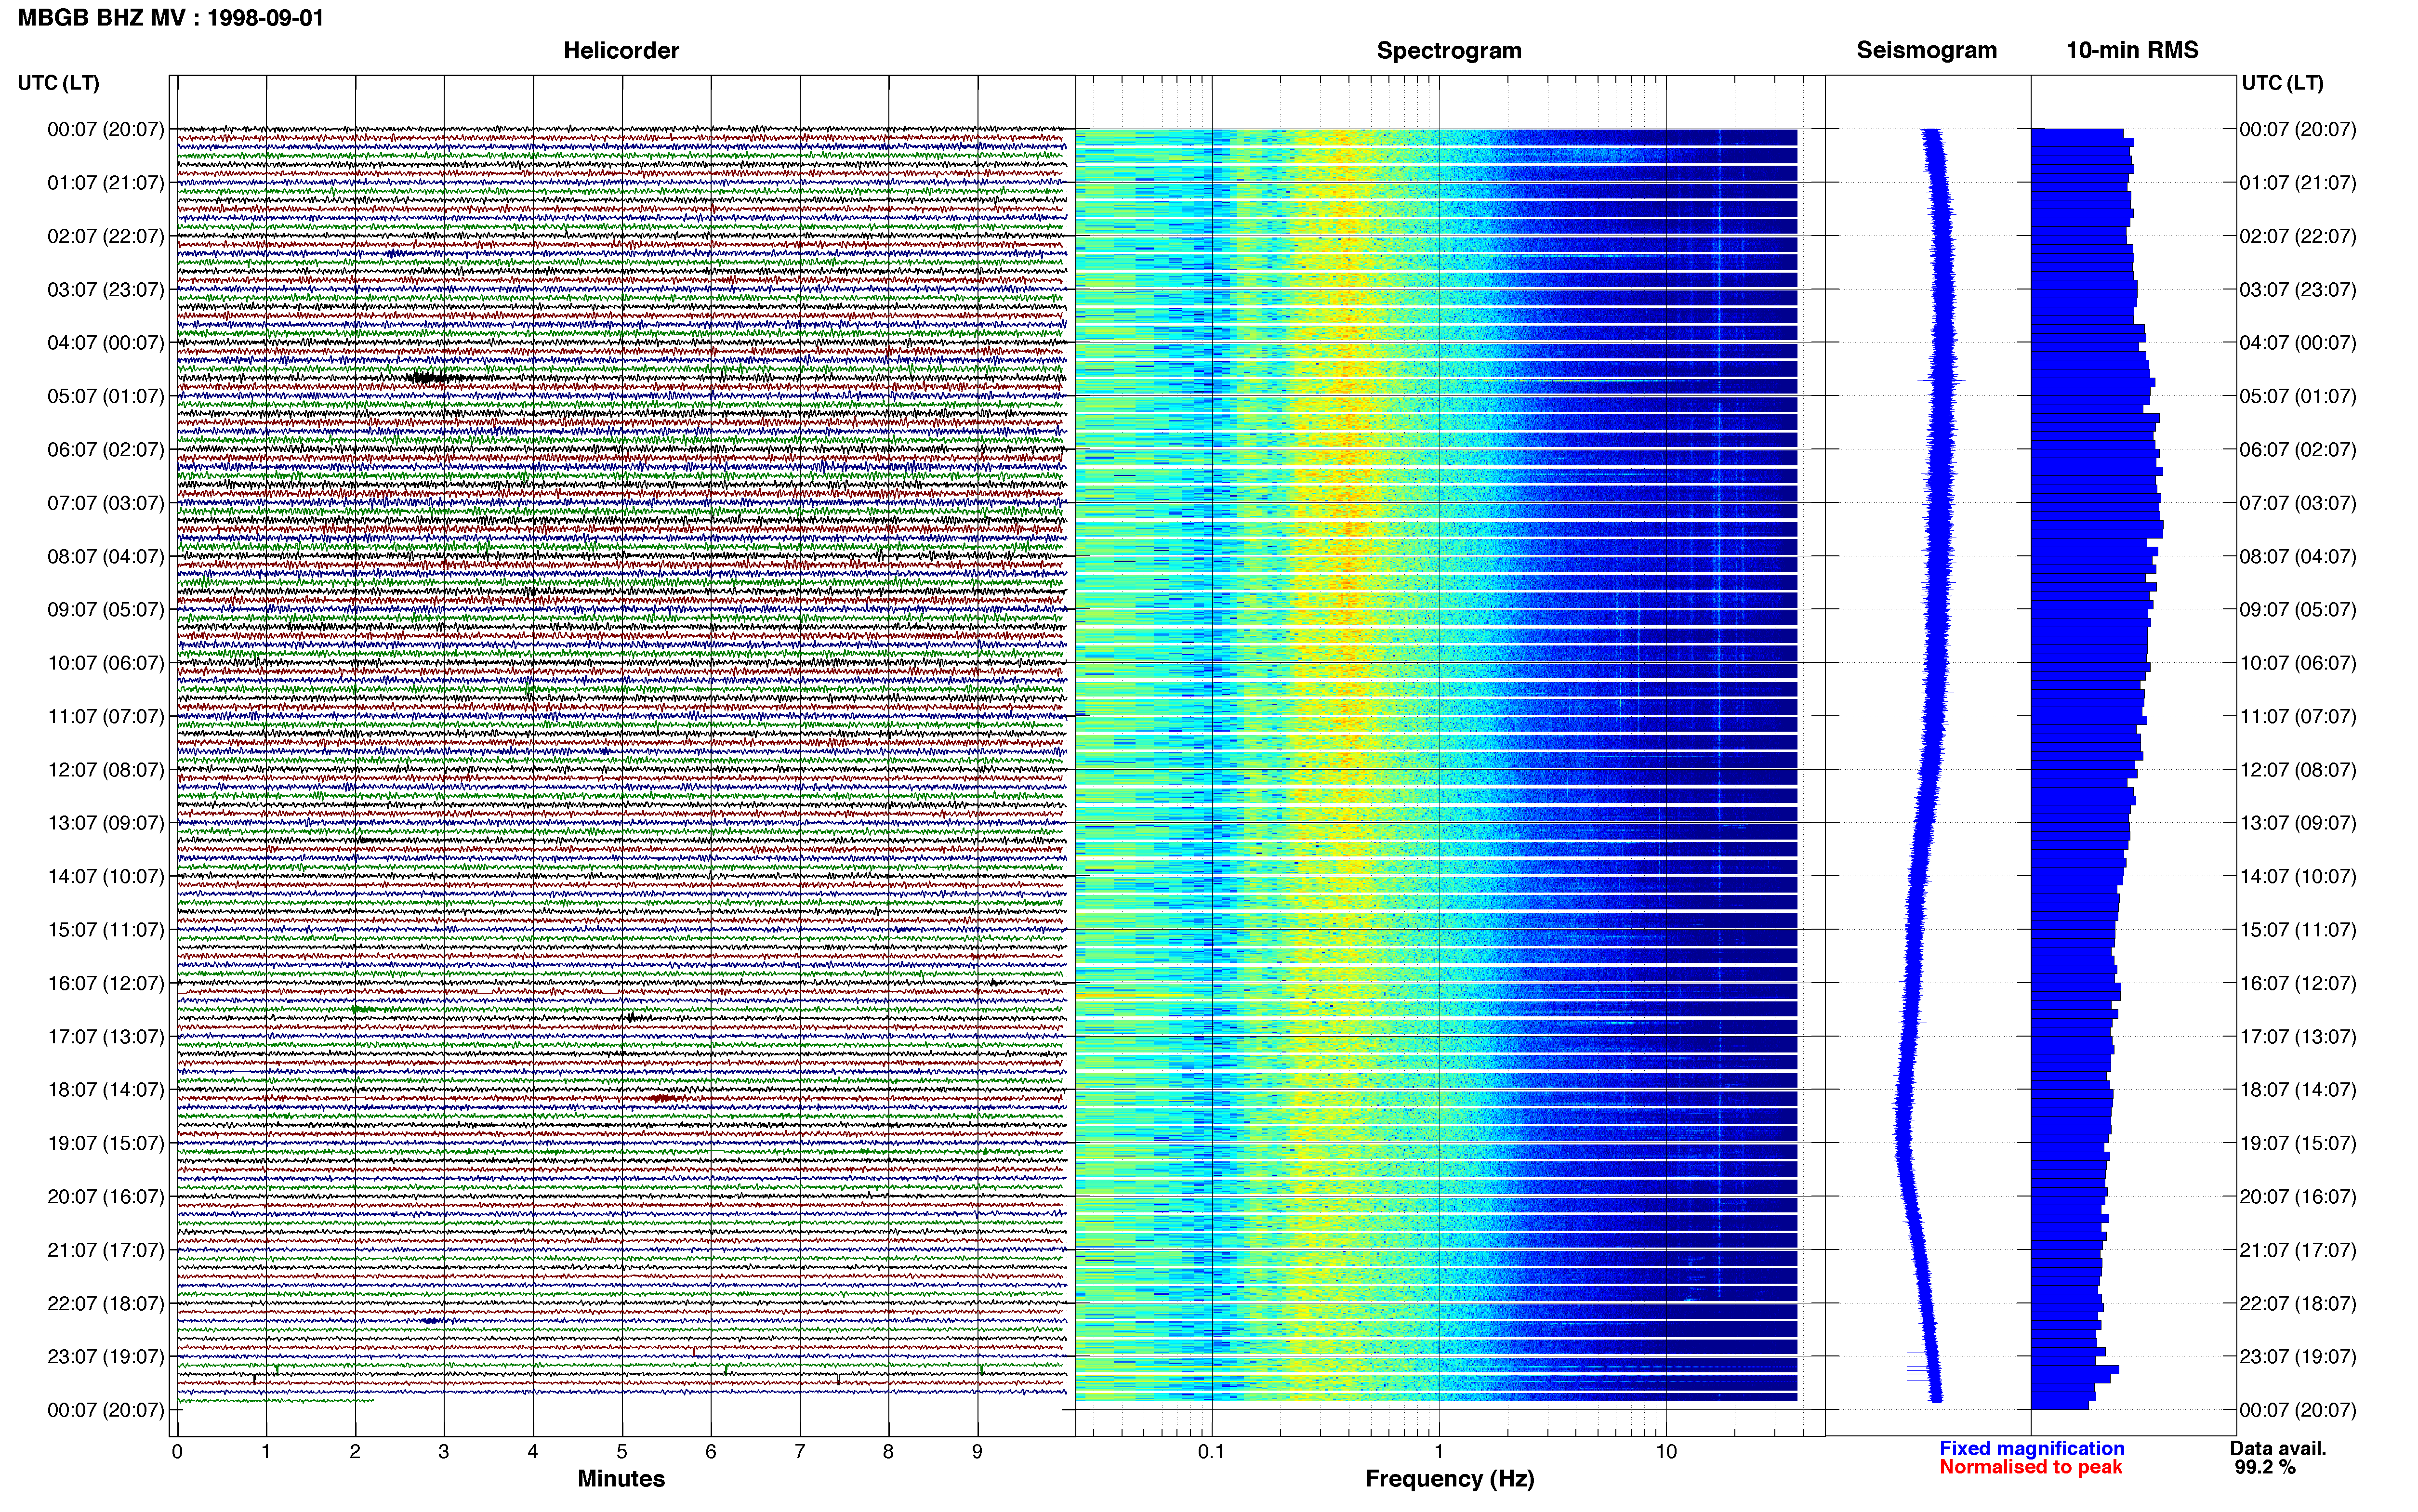Click the 10 tick on the frequency axis
Image resolution: width=2418 pixels, height=1512 pixels.
point(1666,1452)
